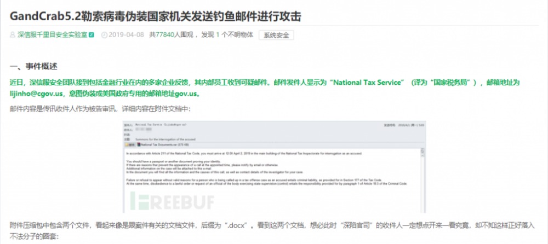Click the clock icon before 2019-04-08
The height and width of the screenshot is (244, 548).
[x=104, y=35]
